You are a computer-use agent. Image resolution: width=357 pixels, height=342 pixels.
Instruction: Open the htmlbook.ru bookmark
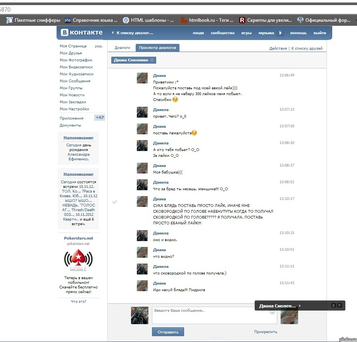(x=207, y=20)
